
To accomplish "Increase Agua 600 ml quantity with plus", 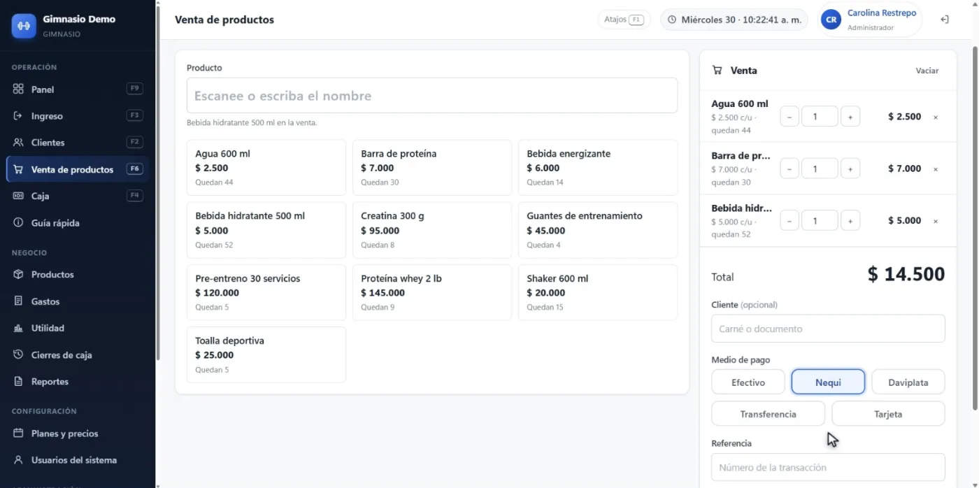I will 850,117.
